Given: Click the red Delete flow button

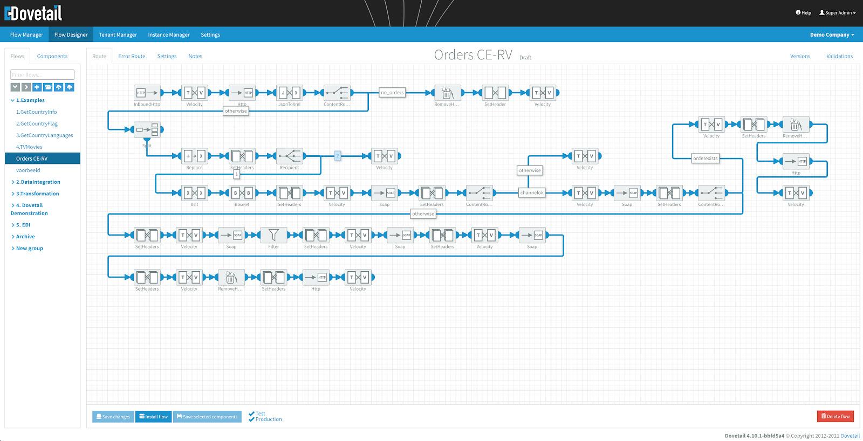Looking at the screenshot, I should (x=835, y=416).
